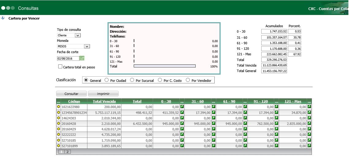Viewport: 349px width, 164px height.
Task: Enable Cartera total en pesos checkbox
Action: [60, 67]
